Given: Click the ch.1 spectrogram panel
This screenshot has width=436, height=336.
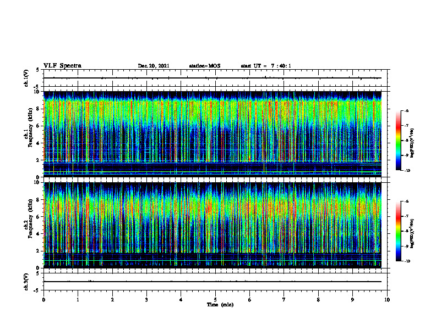Looking at the screenshot, I should click(x=212, y=134).
